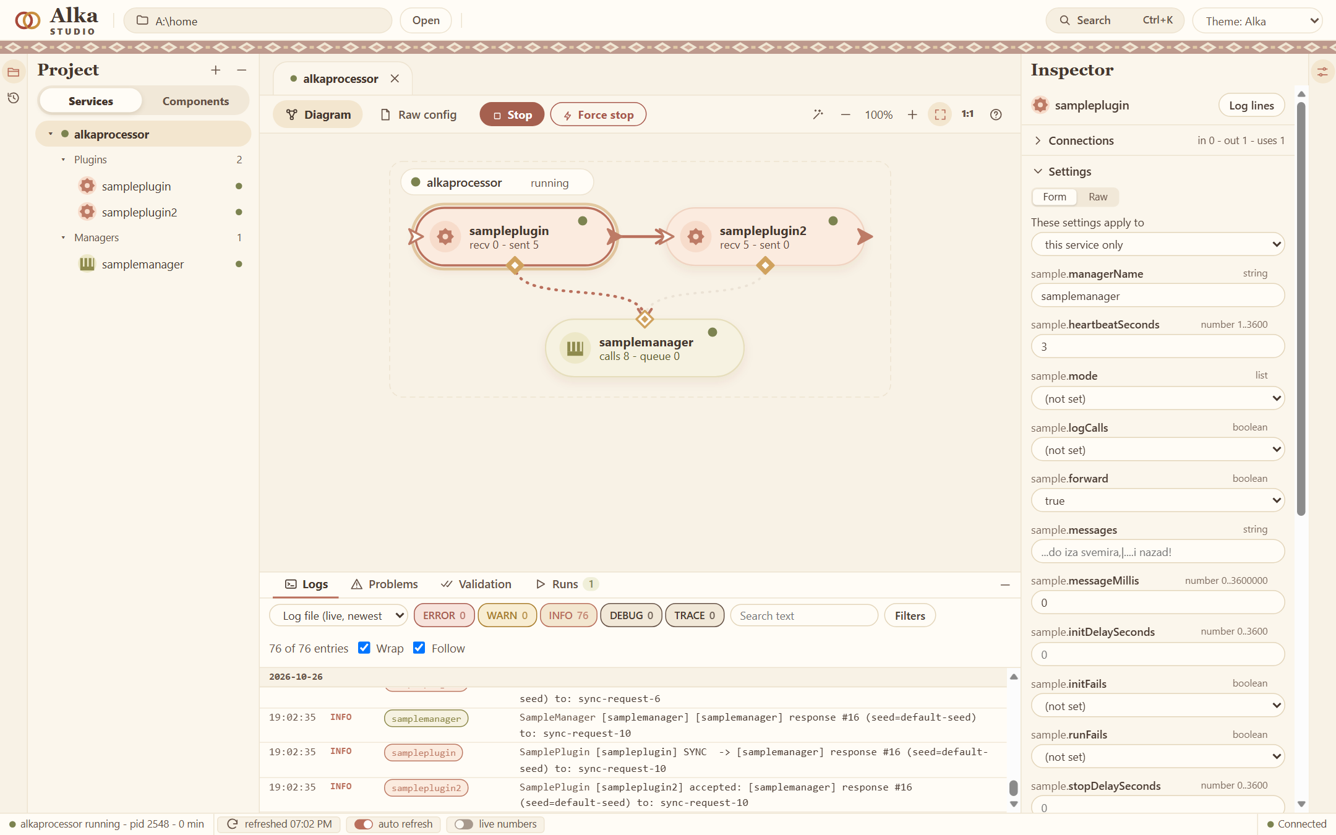Toggle INFO log level filter

click(x=568, y=615)
